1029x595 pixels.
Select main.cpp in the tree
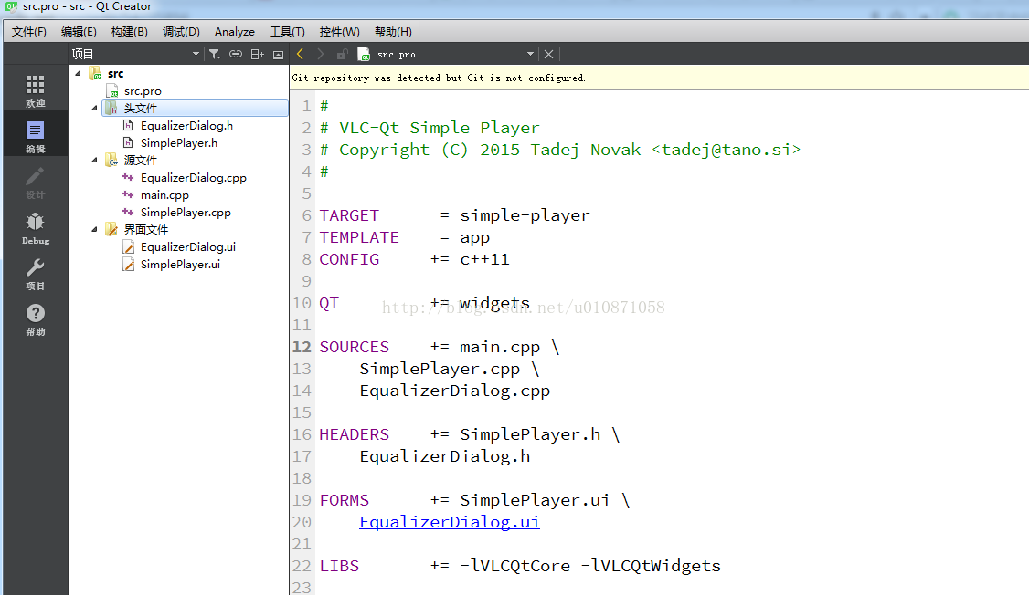pyautogui.click(x=164, y=194)
